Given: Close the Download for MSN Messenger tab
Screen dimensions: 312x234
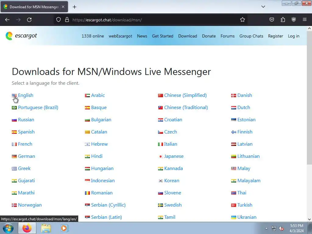Looking at the screenshot, I should pyautogui.click(x=63, y=7).
